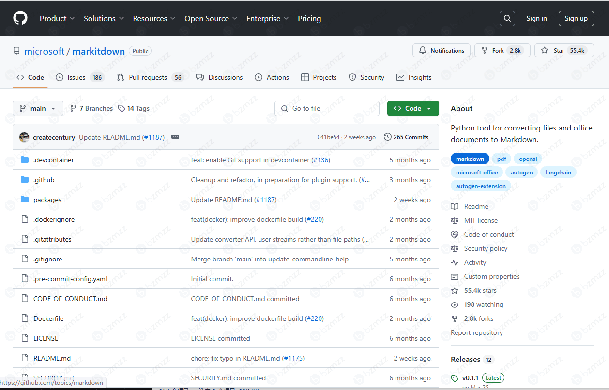Click the heart icon beside Code of conduct
The image size is (609, 390).
click(x=455, y=234)
